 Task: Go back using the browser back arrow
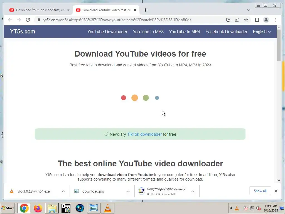10,20
